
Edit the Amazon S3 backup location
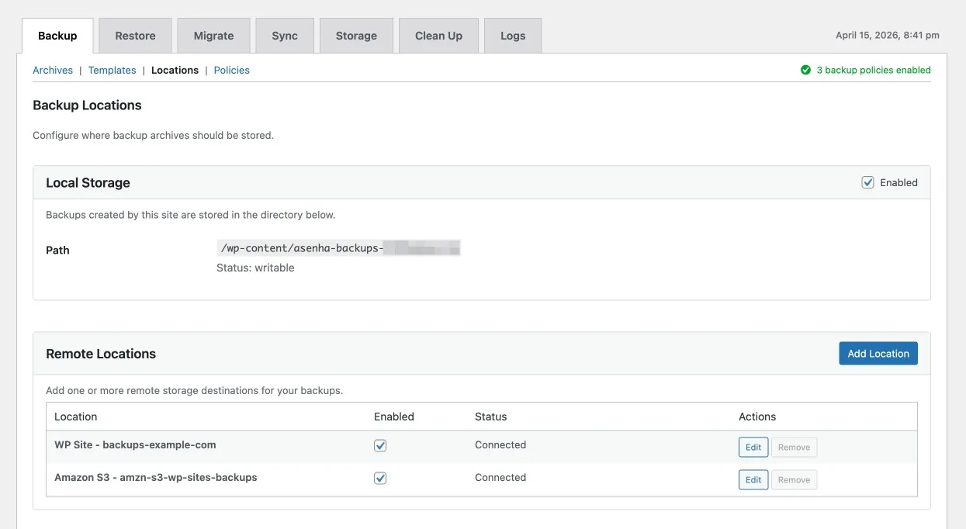coord(753,480)
